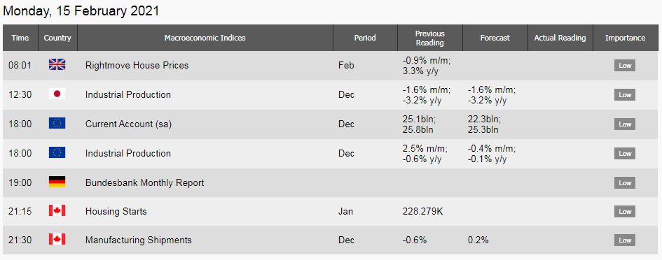Image resolution: width=662 pixels, height=260 pixels.
Task: Click the Canada flag beside Housing Starts
Action: coord(57,210)
